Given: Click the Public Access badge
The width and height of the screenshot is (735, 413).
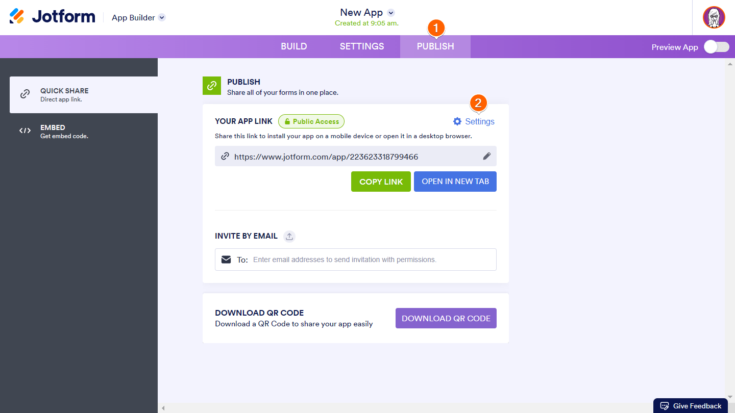Looking at the screenshot, I should click(311, 121).
